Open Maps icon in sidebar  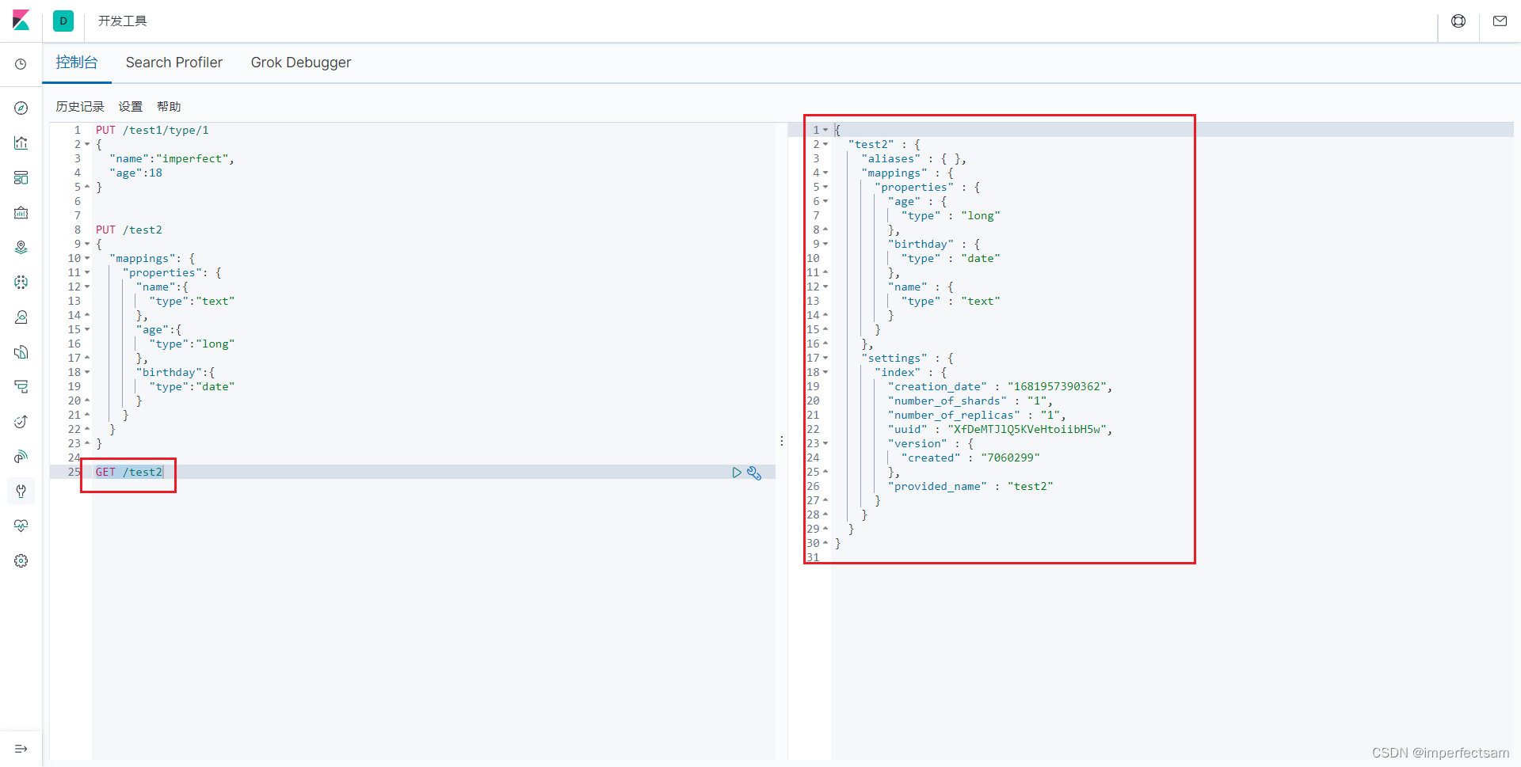[21, 248]
